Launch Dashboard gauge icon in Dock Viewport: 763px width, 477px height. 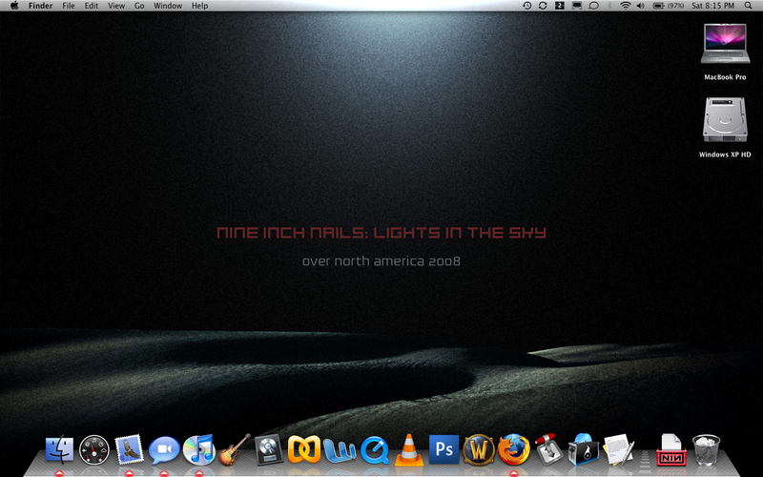94,449
